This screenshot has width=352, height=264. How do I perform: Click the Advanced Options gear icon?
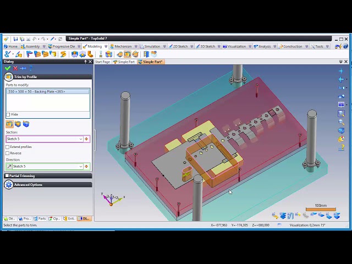8,185
